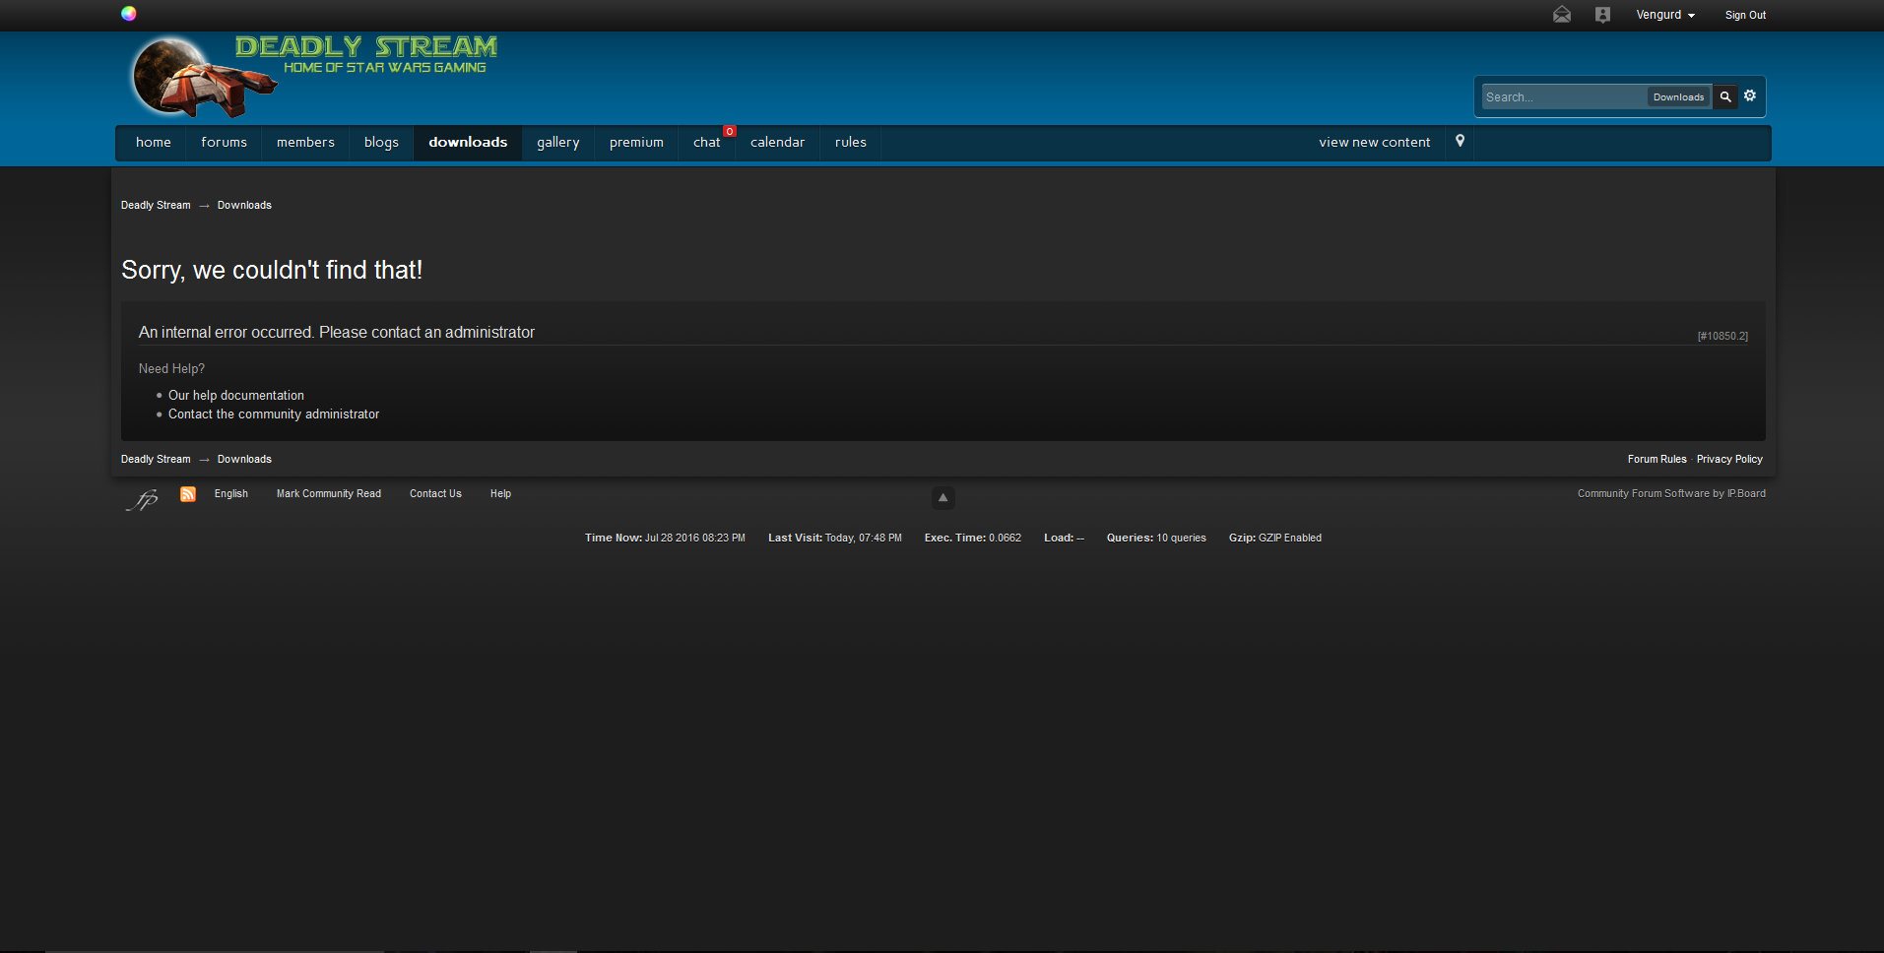
Task: Open the Privacy Policy link
Action: point(1729,459)
